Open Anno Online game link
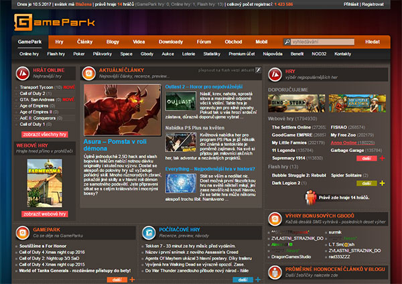The image size is (402, 284). point(344,143)
